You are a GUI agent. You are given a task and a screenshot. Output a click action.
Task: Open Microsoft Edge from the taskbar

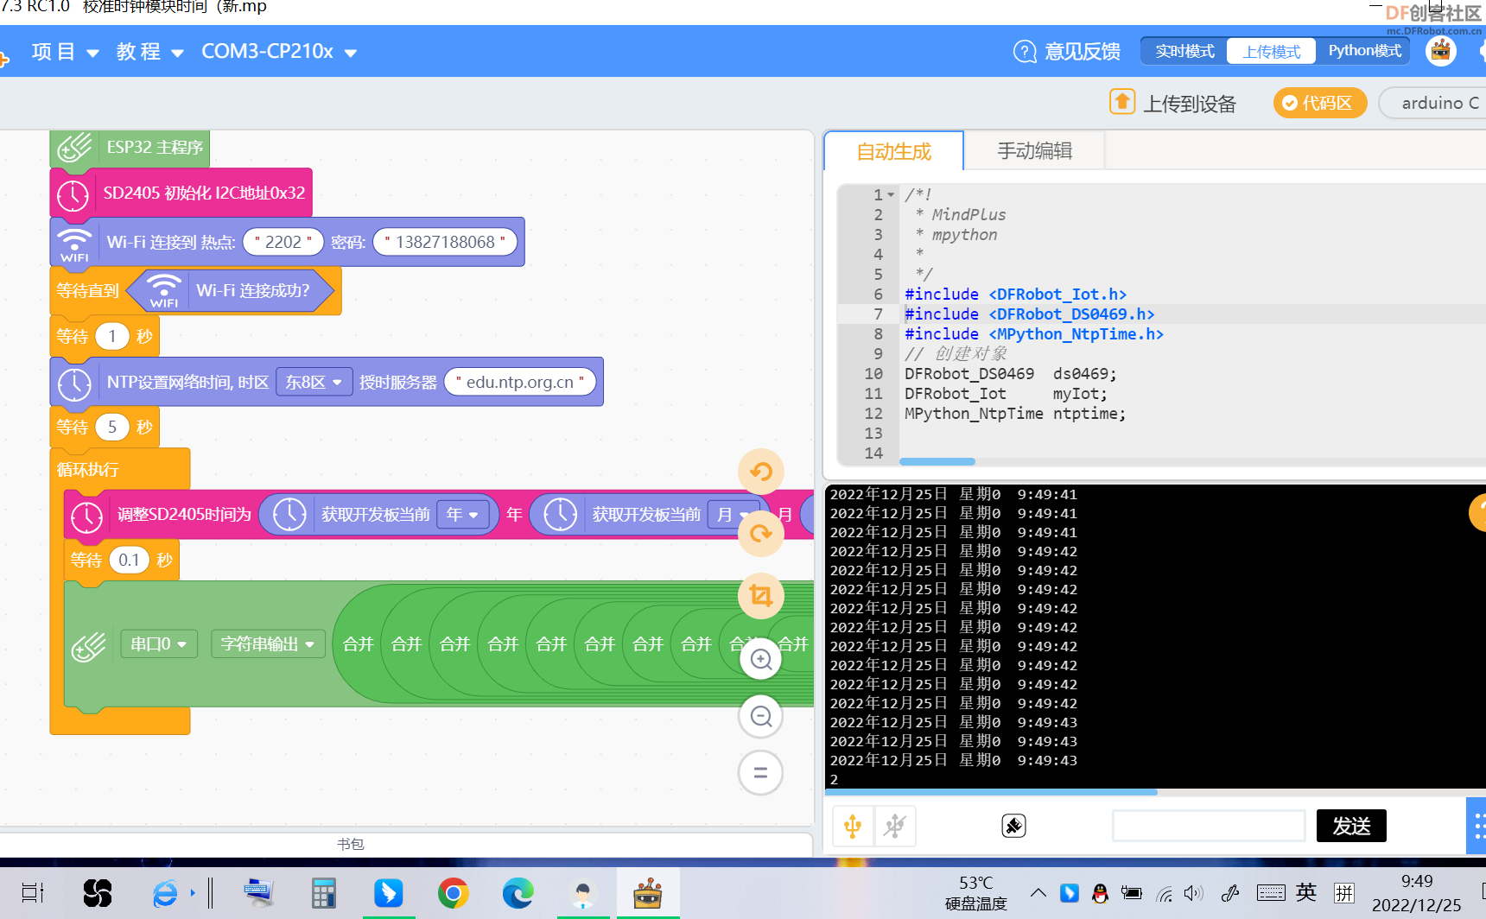tap(518, 893)
